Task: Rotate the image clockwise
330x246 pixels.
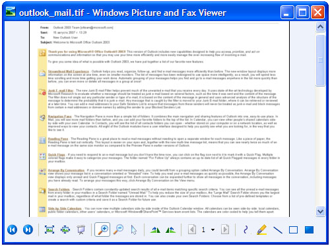Action: click(155, 230)
